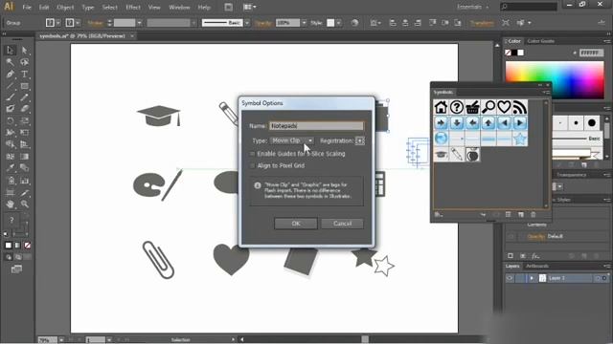The width and height of the screenshot is (613, 344).
Task: Open the Style dropdown in control bar
Action: pos(338,23)
